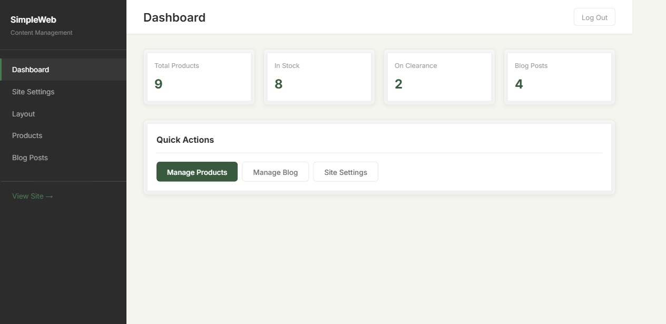Click the Quick Actions heading
Viewport: 666px width, 324px height.
185,140
